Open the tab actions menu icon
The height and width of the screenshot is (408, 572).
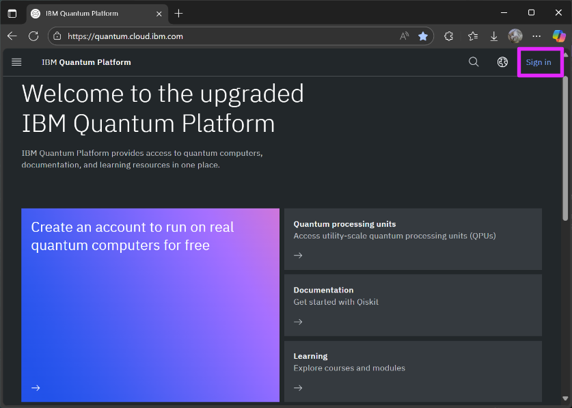[12, 14]
